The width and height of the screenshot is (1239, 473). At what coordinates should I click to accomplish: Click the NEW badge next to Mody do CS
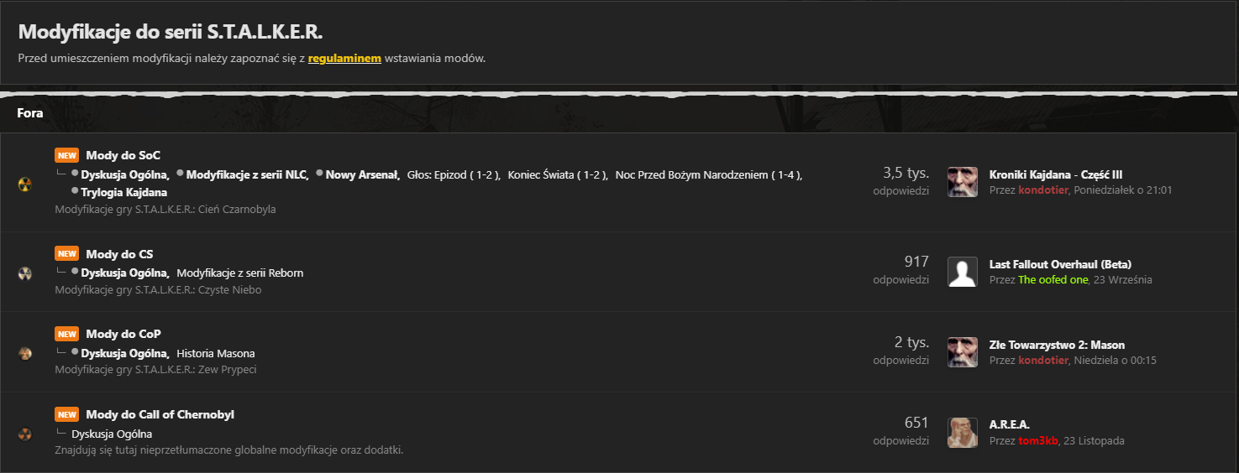(x=67, y=254)
